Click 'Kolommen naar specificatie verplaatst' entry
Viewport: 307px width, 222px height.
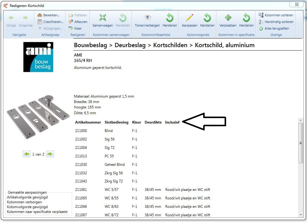pyautogui.click(x=37, y=212)
